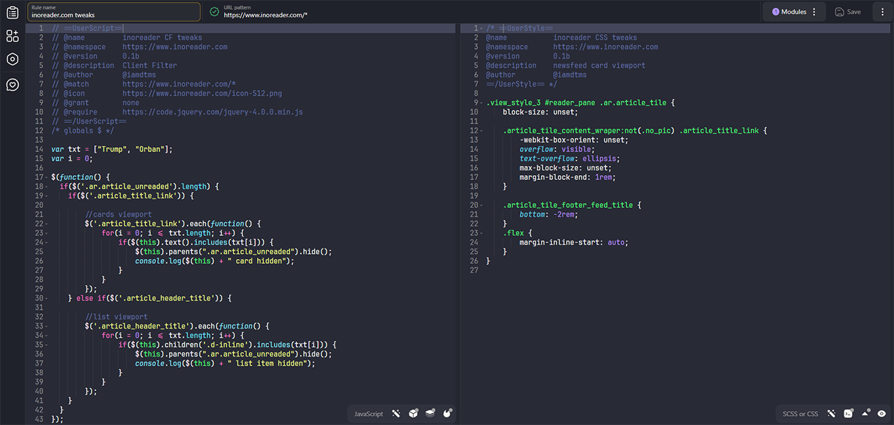Click 'inoreader CF tweaks' on JS line 2
Image resolution: width=894 pixels, height=425 pixels.
click(162, 38)
